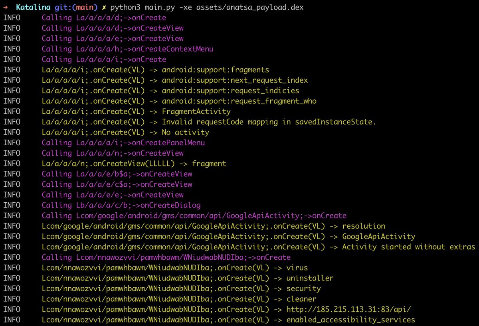
Task: Click the 'onCreateView(LLLLL) -> fragment' line
Action: pyautogui.click(x=134, y=163)
